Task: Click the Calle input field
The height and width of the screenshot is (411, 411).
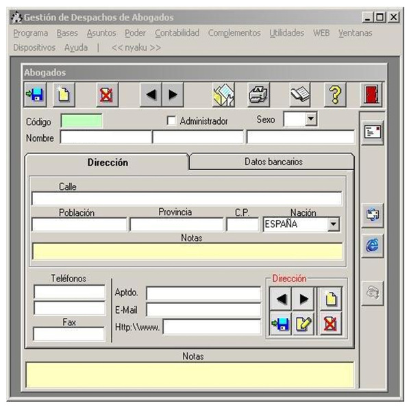Action: [x=186, y=199]
